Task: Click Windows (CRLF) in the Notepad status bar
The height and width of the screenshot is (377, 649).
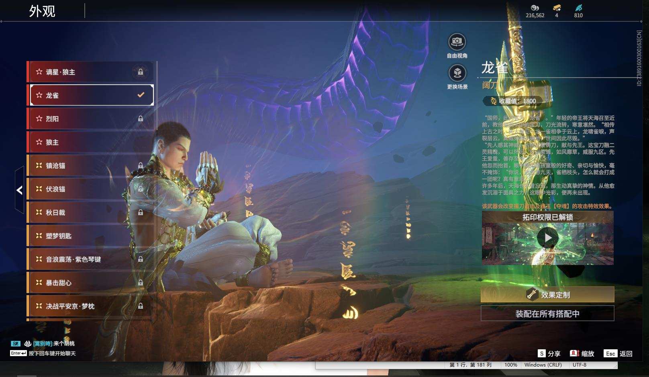Action: click(x=543, y=365)
